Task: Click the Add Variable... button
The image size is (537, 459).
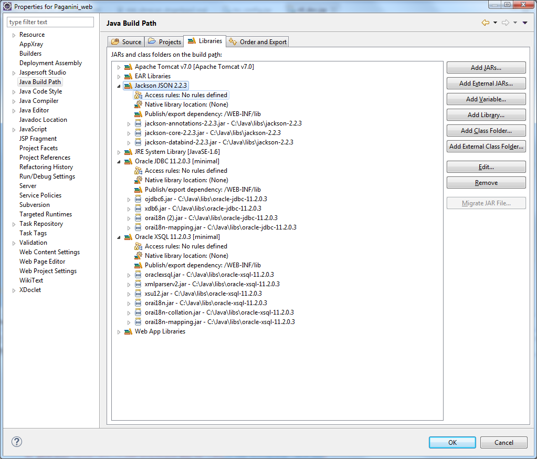Action: point(486,99)
